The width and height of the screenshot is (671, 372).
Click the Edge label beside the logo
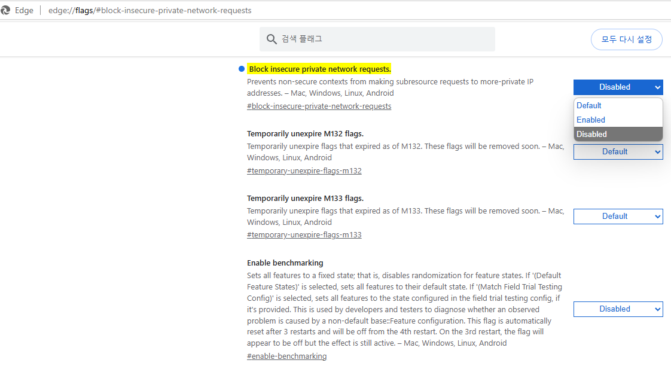(x=24, y=10)
